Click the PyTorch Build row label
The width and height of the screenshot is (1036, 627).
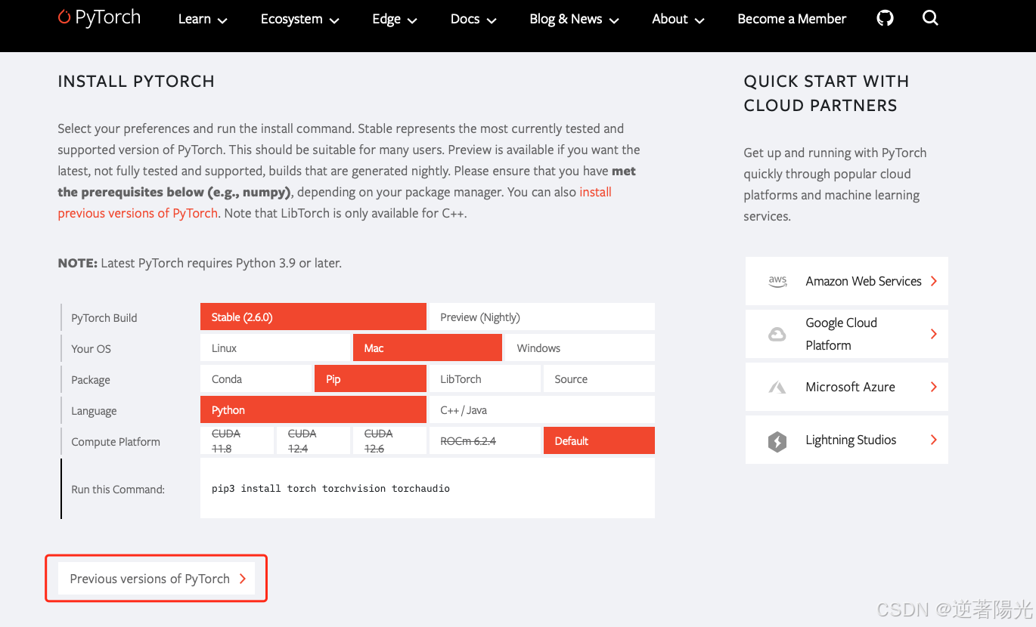[x=104, y=318]
